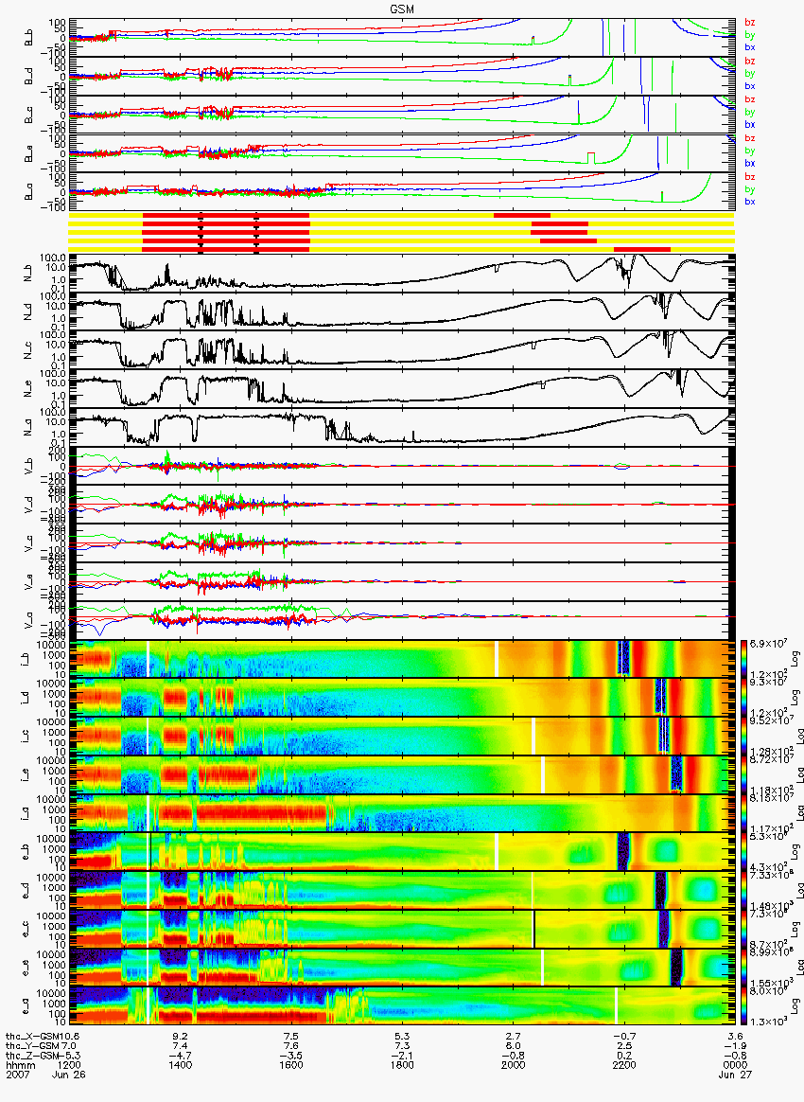Click the GSM plot title
Screen dimensions: 804x1102
tap(402, 8)
